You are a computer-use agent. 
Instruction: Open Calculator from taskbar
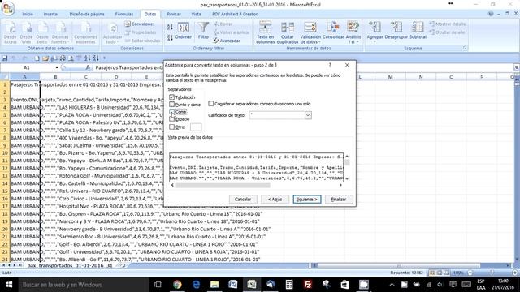tap(289, 285)
